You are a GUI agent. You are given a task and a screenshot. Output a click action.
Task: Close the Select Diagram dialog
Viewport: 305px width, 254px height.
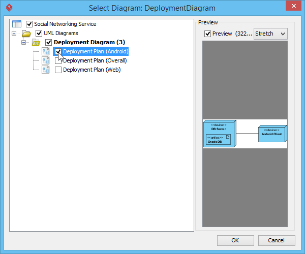tap(293, 6)
